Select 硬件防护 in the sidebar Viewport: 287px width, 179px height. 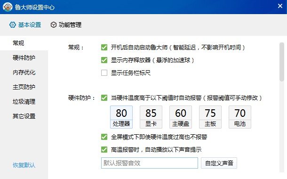pyautogui.click(x=24, y=58)
